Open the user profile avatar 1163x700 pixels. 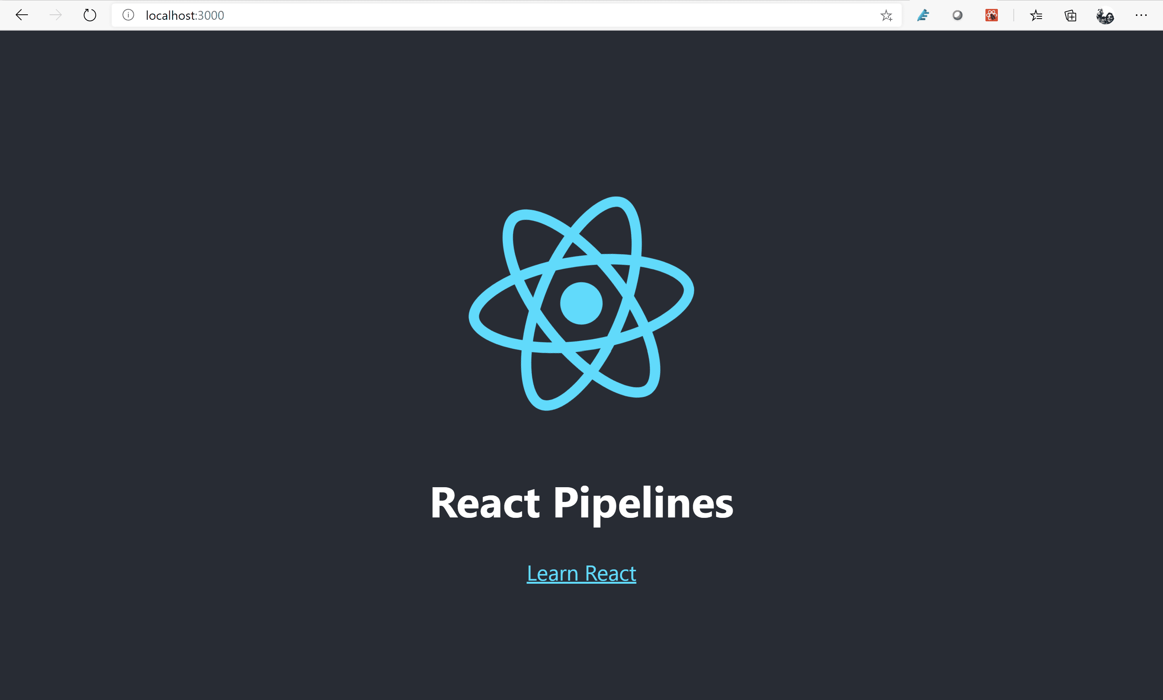(x=1105, y=16)
